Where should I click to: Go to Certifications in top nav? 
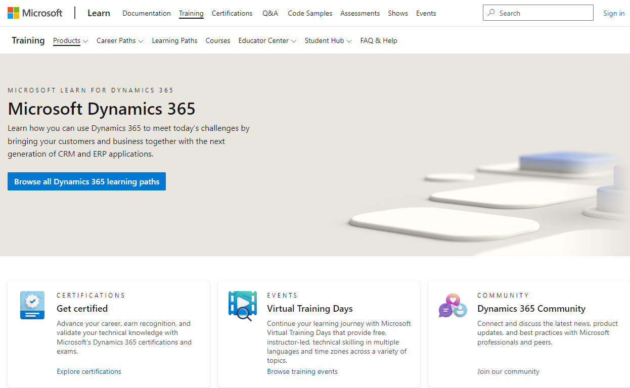tap(232, 14)
